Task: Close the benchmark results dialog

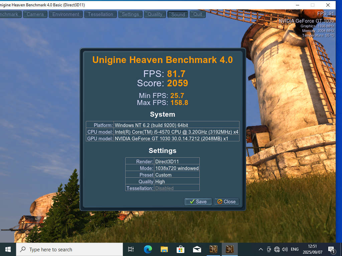Action: [226, 201]
